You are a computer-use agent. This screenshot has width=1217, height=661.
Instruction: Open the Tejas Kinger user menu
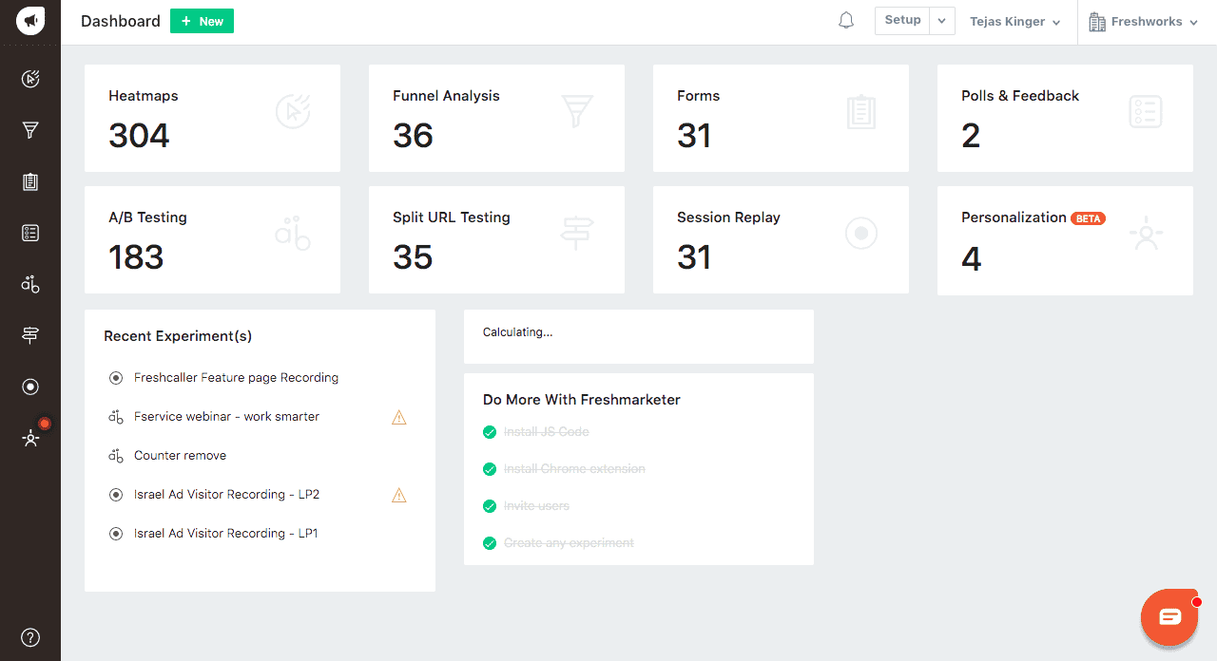pos(1014,22)
